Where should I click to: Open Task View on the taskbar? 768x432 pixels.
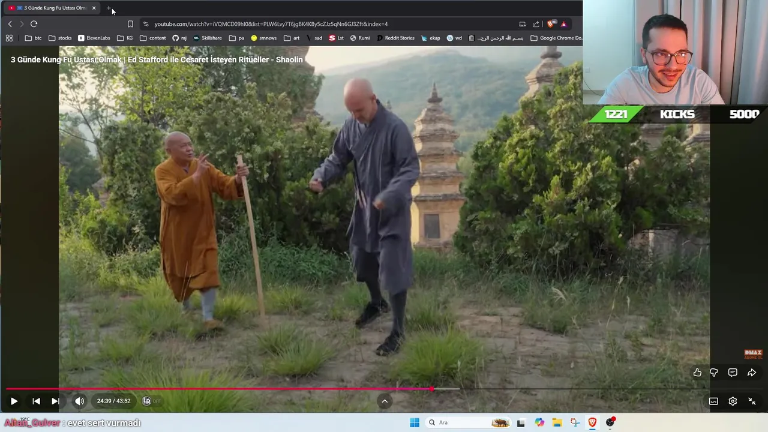pyautogui.click(x=521, y=422)
